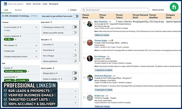The width and height of the screenshot is (182, 109).
Task: Open the Accounts menu
Action: point(37,4)
